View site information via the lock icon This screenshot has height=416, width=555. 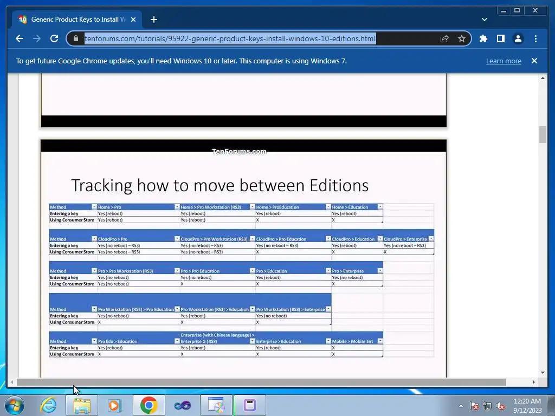[x=76, y=38]
